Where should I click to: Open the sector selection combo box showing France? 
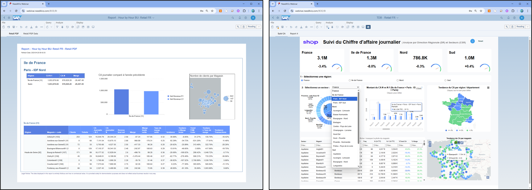[345, 87]
